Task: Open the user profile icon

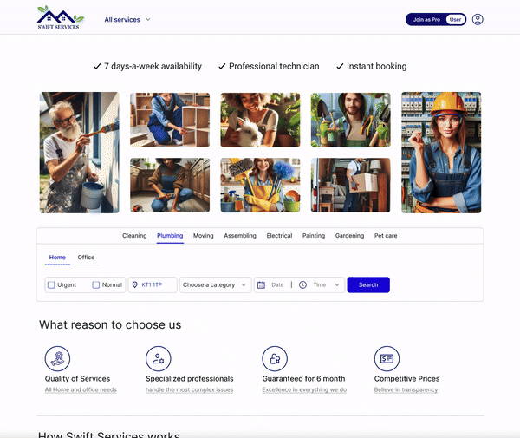Action: tap(478, 19)
